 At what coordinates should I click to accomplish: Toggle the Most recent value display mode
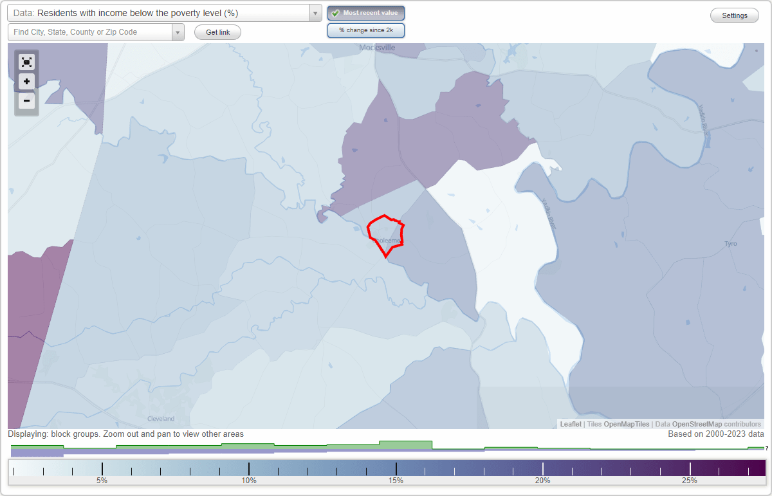pos(365,12)
